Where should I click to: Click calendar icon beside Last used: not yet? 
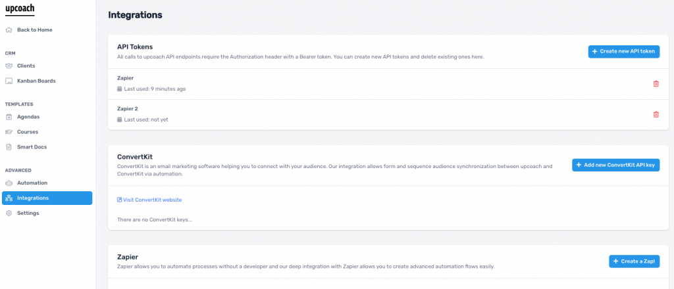pos(120,120)
